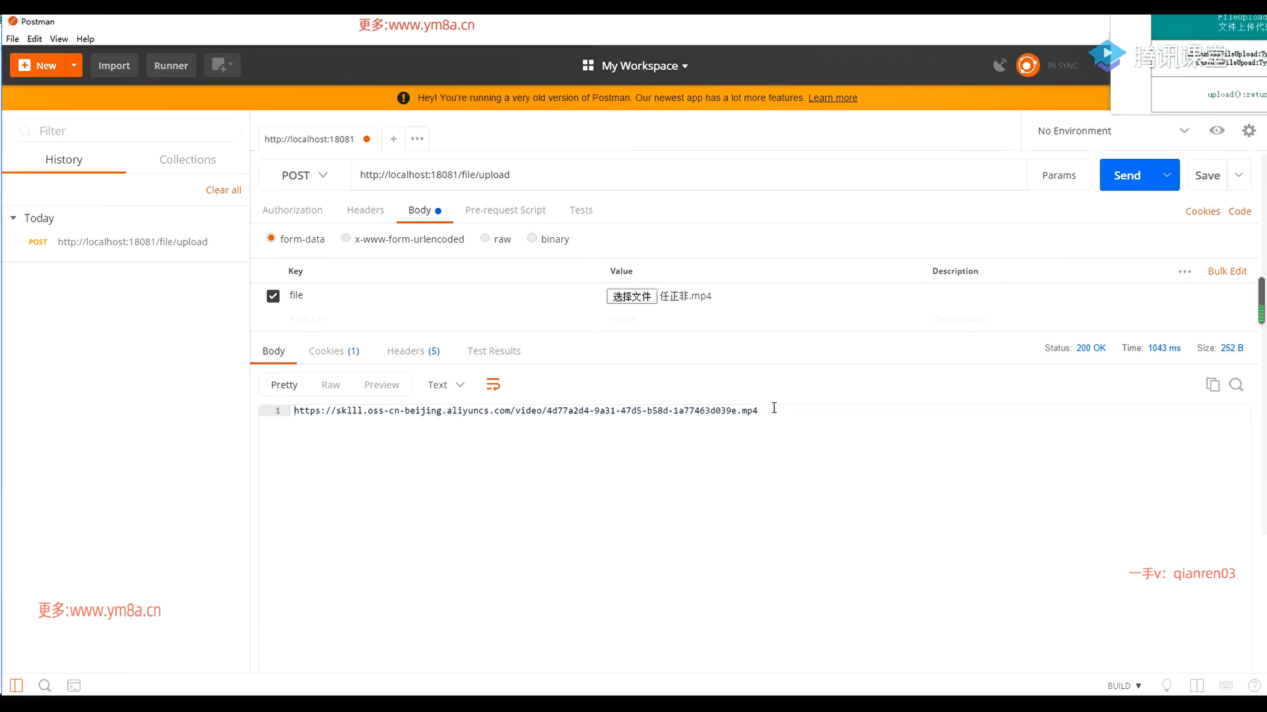
Task: Open the console icon in status bar
Action: [x=74, y=686]
